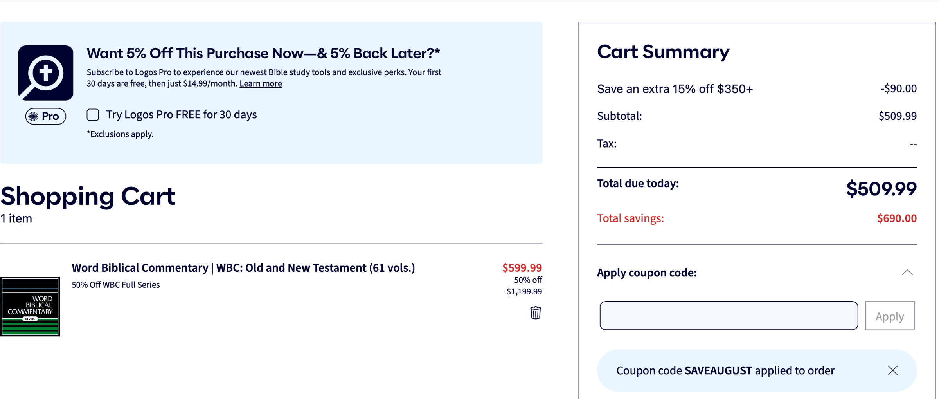Screen dimensions: 939x399
Task: Click the 50% Off WBC Full Series text
Action: click(115, 285)
